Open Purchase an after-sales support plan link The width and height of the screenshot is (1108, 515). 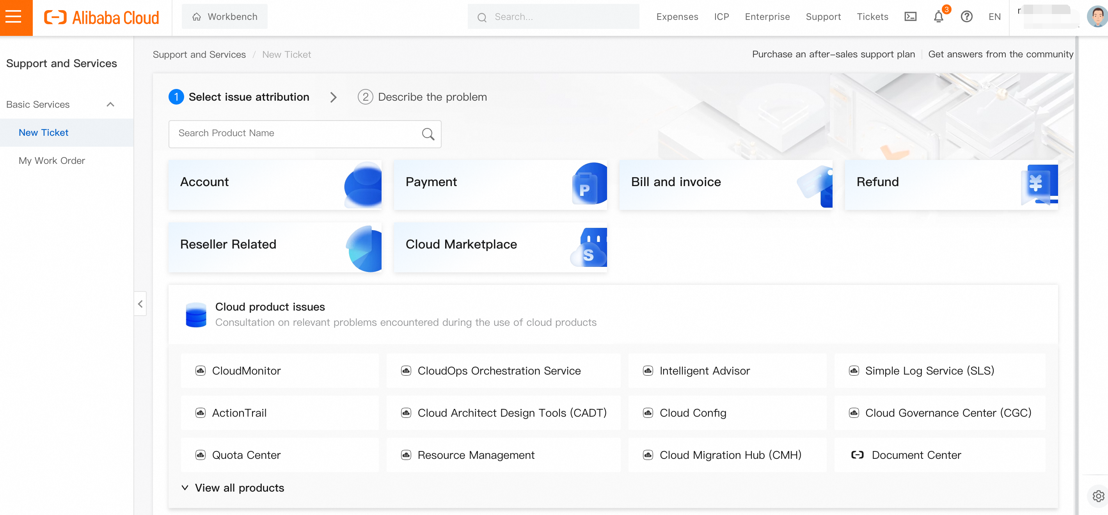pyautogui.click(x=833, y=54)
